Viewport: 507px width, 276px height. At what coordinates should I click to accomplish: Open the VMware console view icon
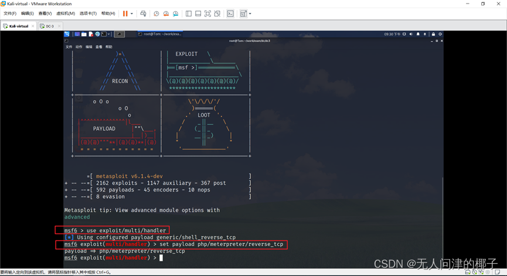click(230, 13)
